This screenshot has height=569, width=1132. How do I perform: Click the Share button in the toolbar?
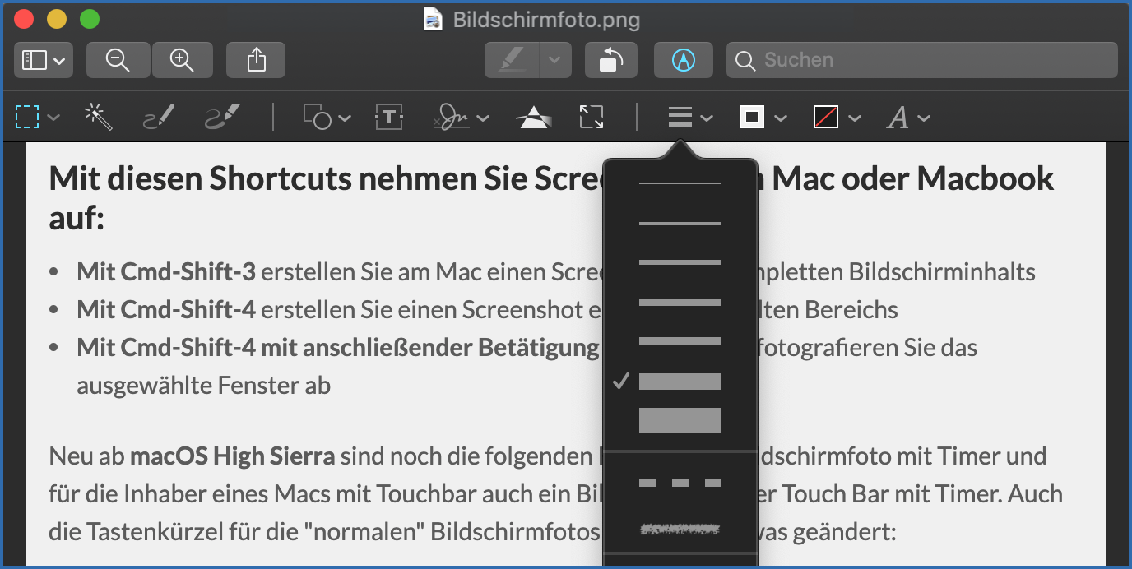[x=256, y=60]
